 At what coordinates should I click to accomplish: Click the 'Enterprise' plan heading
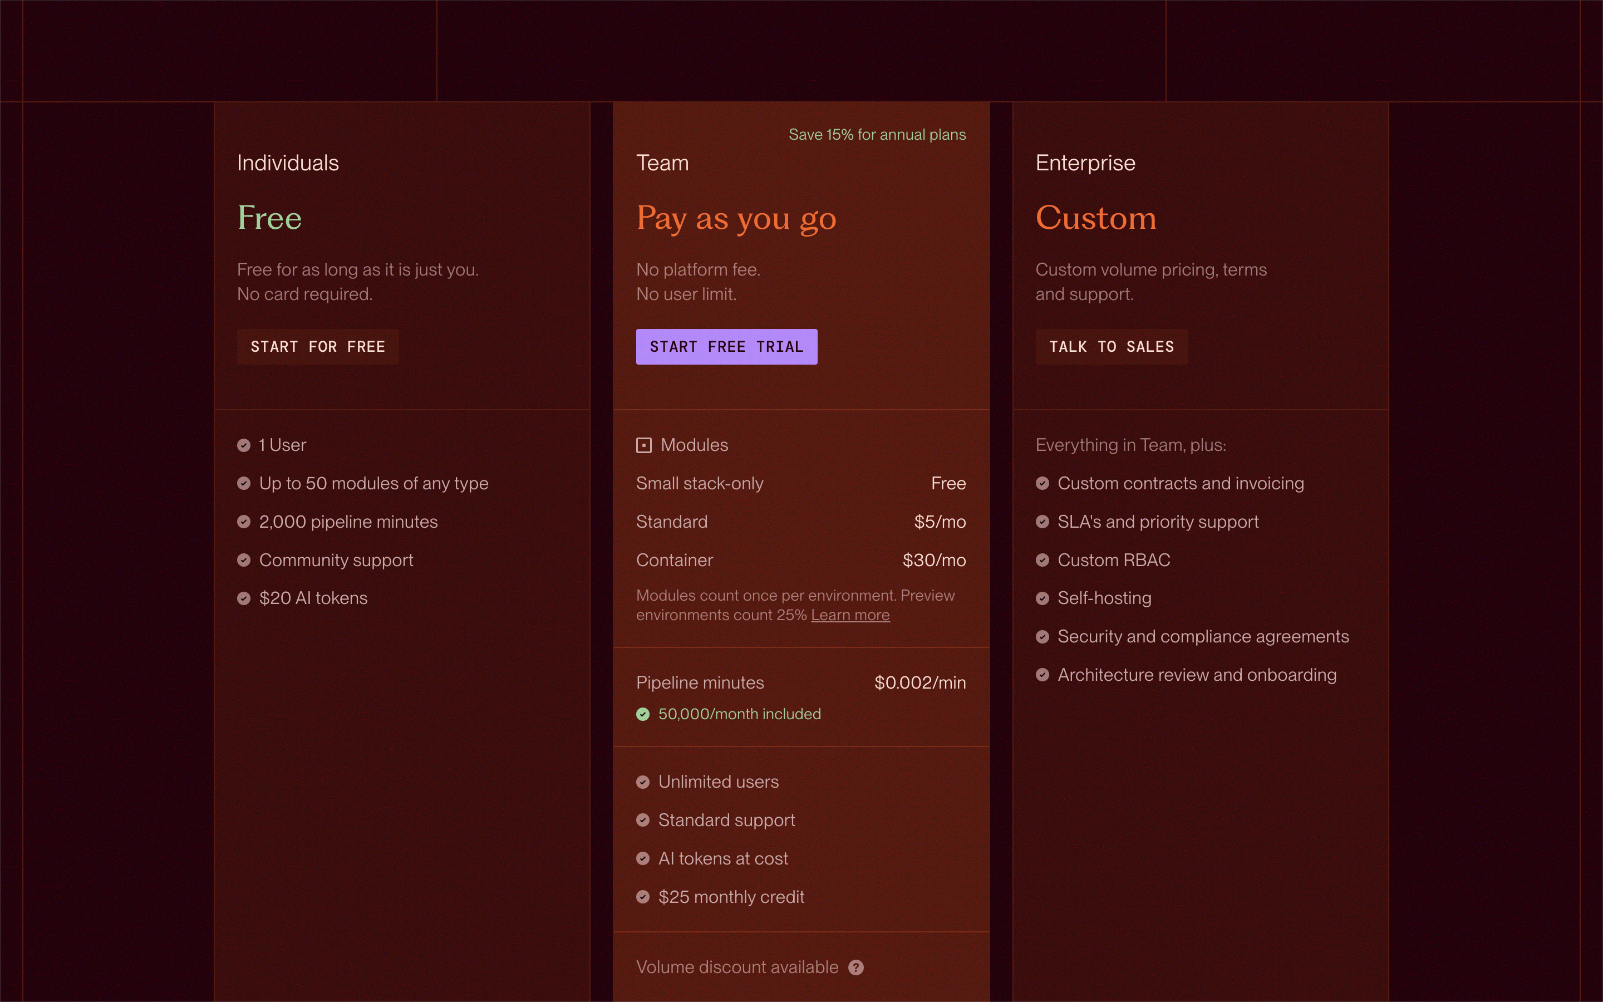1085,163
